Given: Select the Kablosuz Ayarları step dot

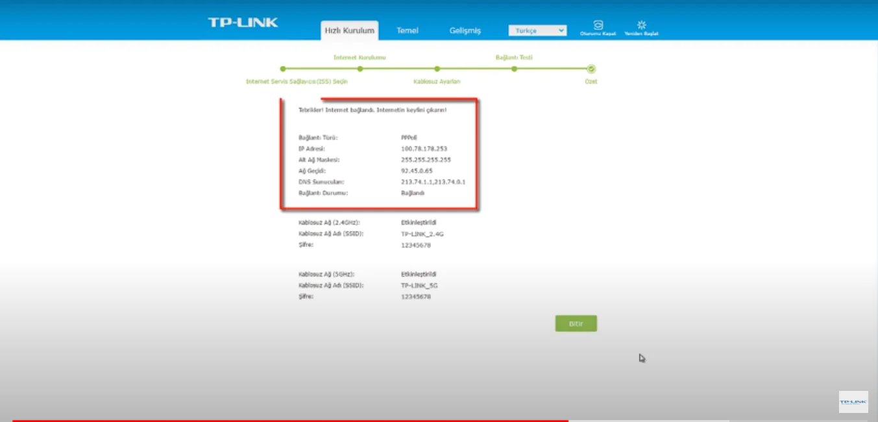Looking at the screenshot, I should coord(437,69).
